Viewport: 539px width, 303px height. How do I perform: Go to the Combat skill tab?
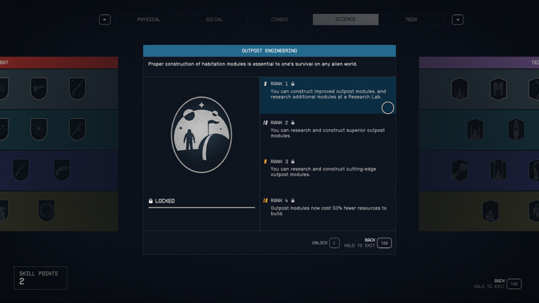tap(280, 20)
